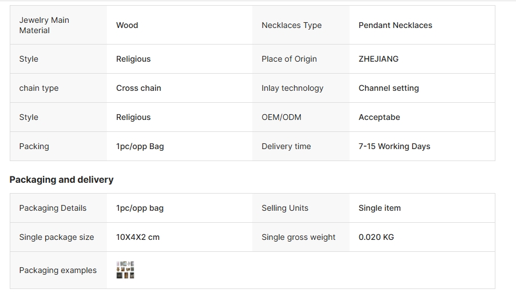Select the Delivery time label
Viewport: 516px width, 301px height.
point(286,146)
